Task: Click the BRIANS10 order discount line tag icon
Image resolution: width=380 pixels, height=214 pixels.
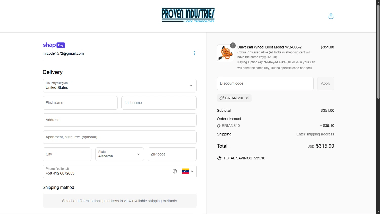Action: pos(219,126)
